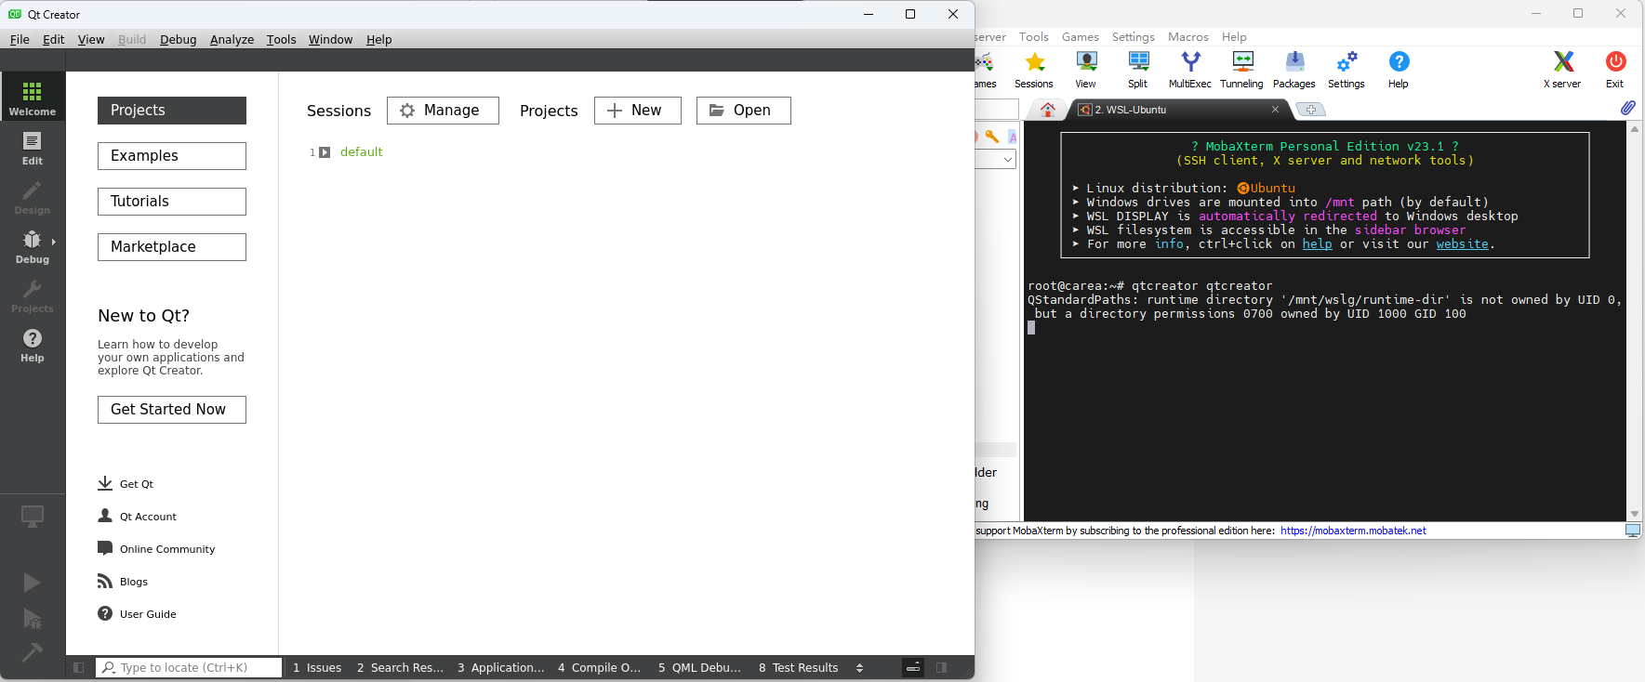Open Edit mode in Qt Creator sidebar

(33, 148)
